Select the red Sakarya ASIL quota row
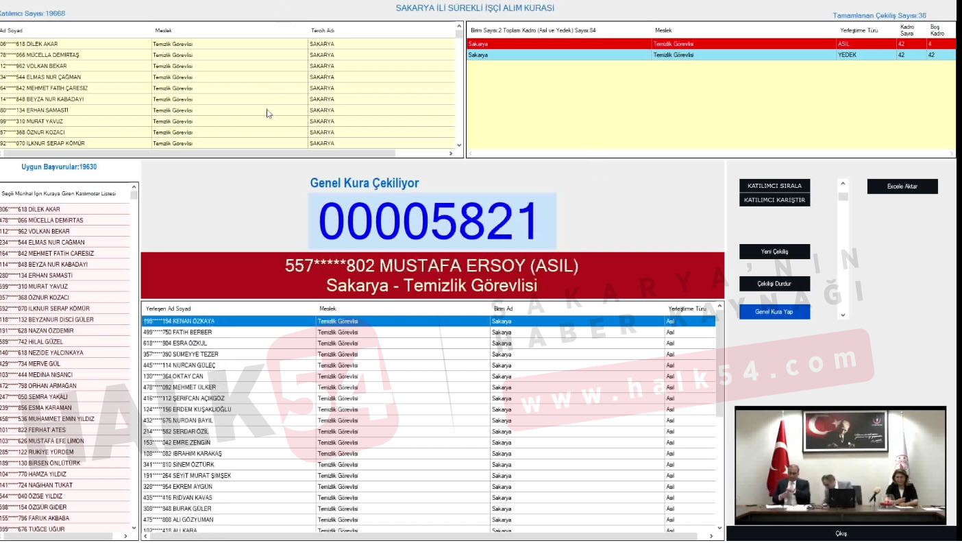 click(x=711, y=44)
